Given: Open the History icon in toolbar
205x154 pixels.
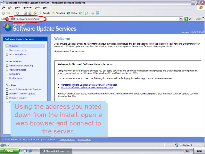Looking at the screenshot, I should pos(81,13).
